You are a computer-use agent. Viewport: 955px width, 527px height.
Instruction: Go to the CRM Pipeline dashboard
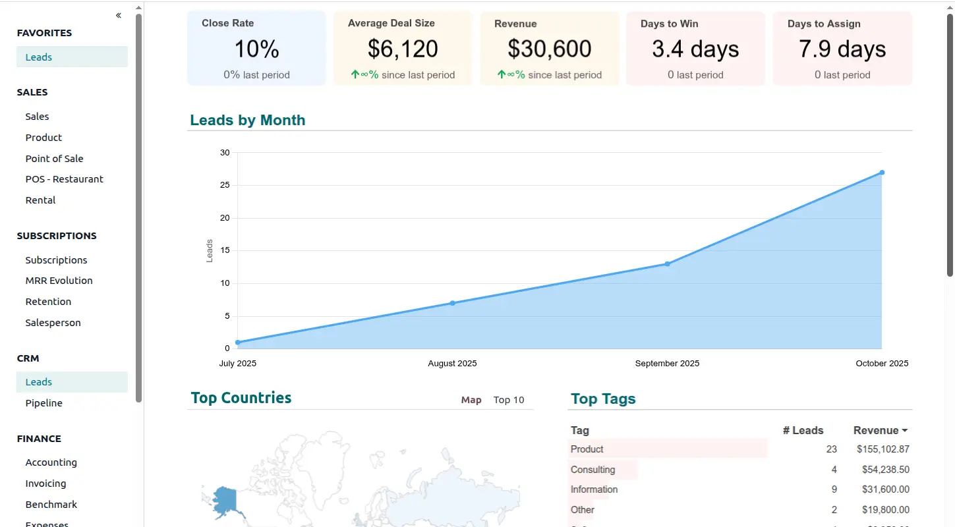[44, 403]
